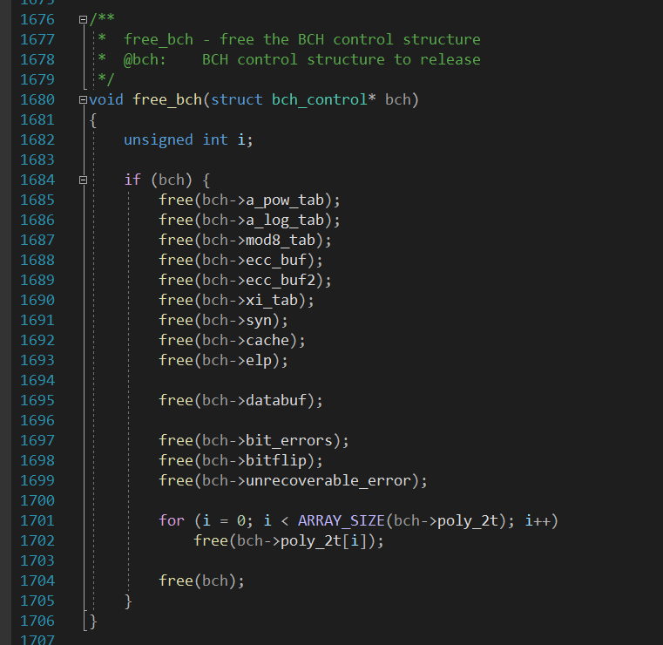Image resolution: width=663 pixels, height=645 pixels.
Task: Click the 'for' keyword on line 1701
Action: point(172,520)
